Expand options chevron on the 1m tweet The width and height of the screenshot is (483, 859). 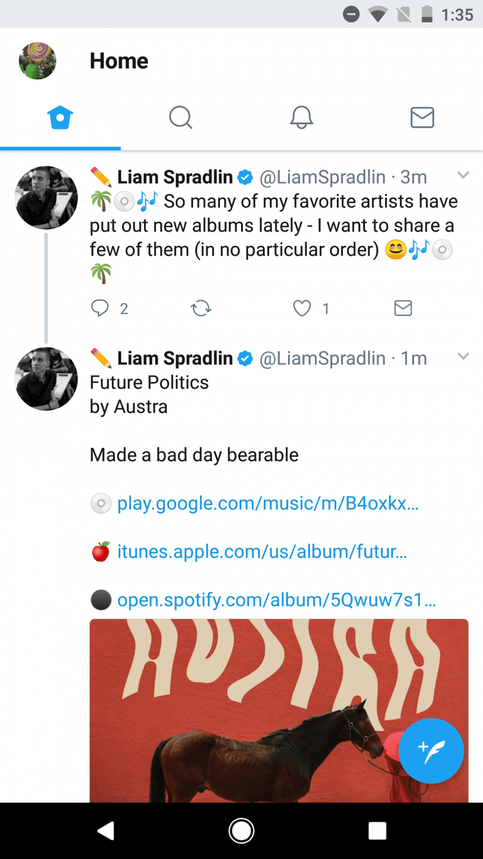[x=463, y=356]
